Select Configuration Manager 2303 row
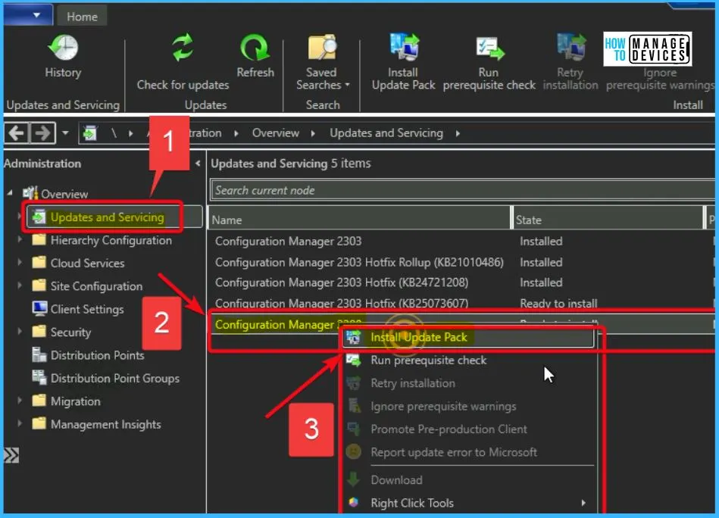The image size is (719, 518). (461, 241)
